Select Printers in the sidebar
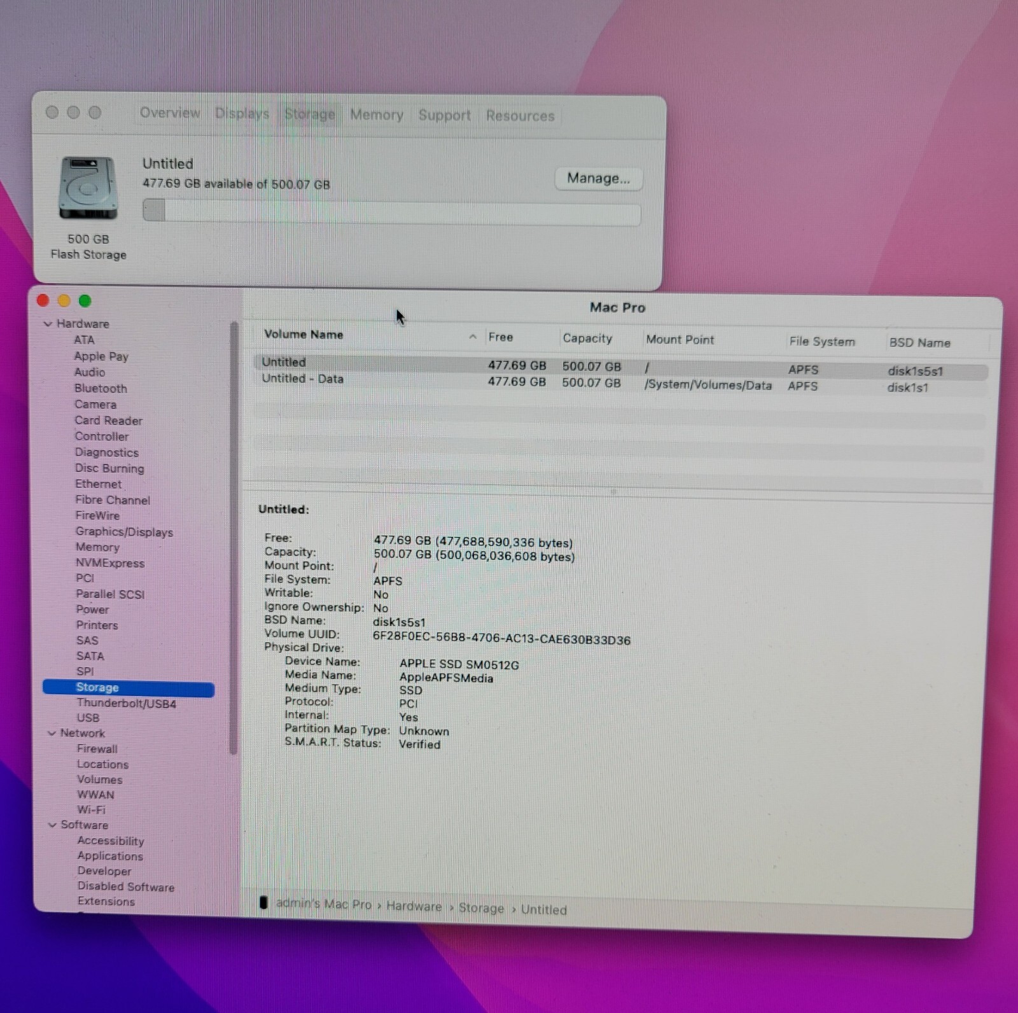This screenshot has height=1013, width=1018. pos(97,625)
